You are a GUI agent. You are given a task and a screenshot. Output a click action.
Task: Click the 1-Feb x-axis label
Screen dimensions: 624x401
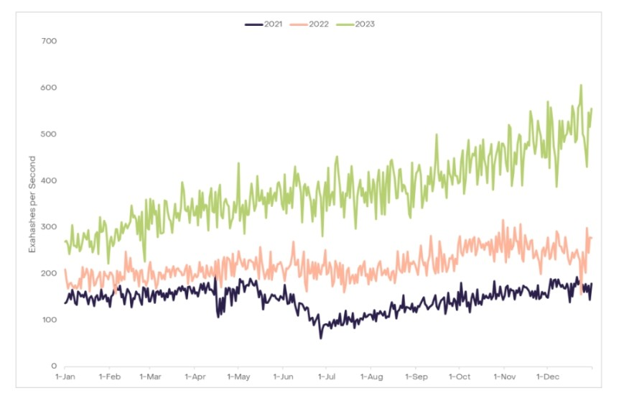pos(109,377)
